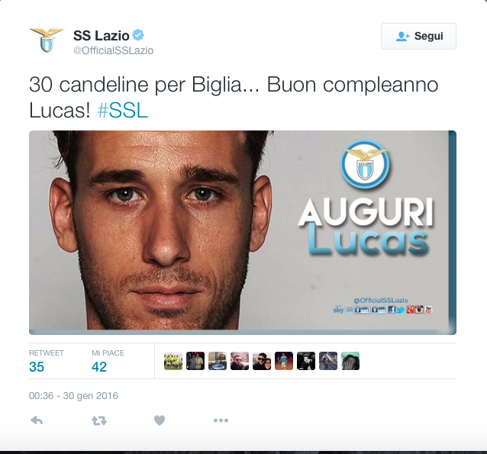View the 35 retweets list
The height and width of the screenshot is (454, 487).
coord(47,361)
